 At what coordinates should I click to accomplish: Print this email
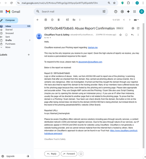[133, 28]
